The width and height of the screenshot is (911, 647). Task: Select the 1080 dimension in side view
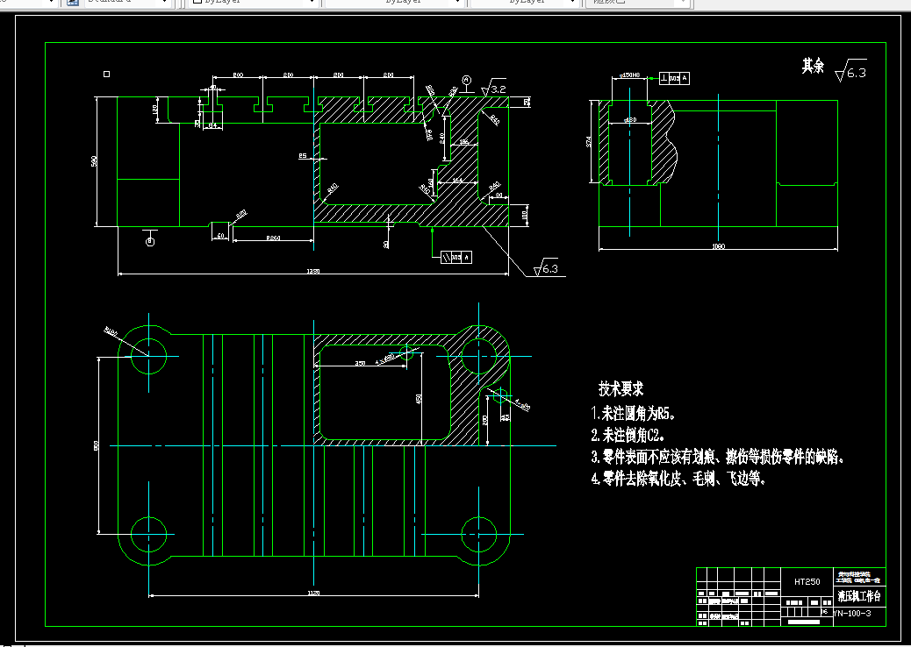(x=718, y=246)
